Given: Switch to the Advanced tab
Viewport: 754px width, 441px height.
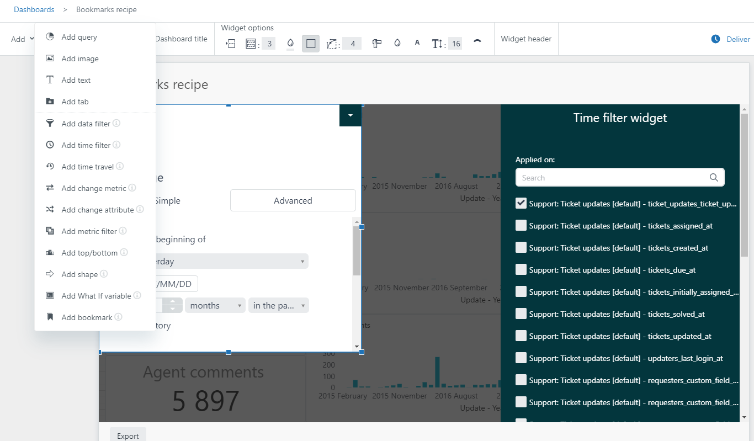Looking at the screenshot, I should 293,200.
